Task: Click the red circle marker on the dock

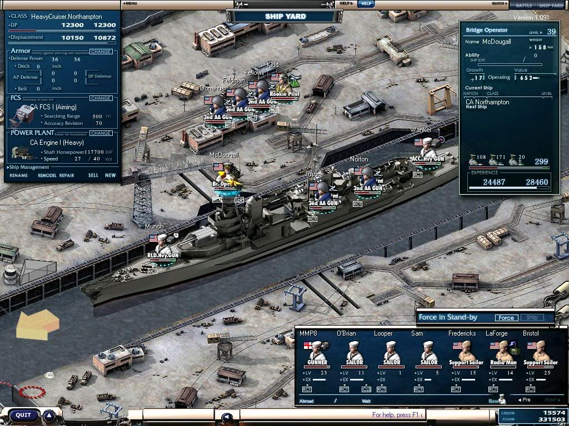Action: click(32, 392)
